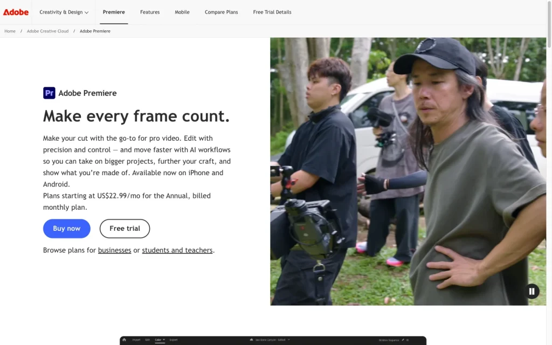Open Compare Plans tab
The image size is (552, 345).
click(222, 12)
